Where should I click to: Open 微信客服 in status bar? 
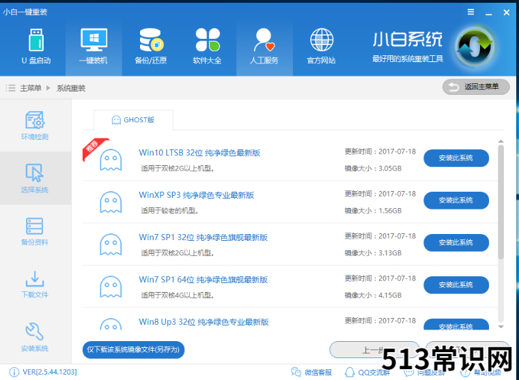[x=311, y=372]
